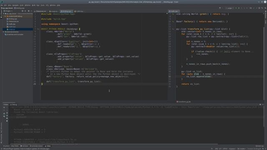The height and width of the screenshot is (150, 267).
Task: Open the Event Log button
Action: click(x=259, y=146)
